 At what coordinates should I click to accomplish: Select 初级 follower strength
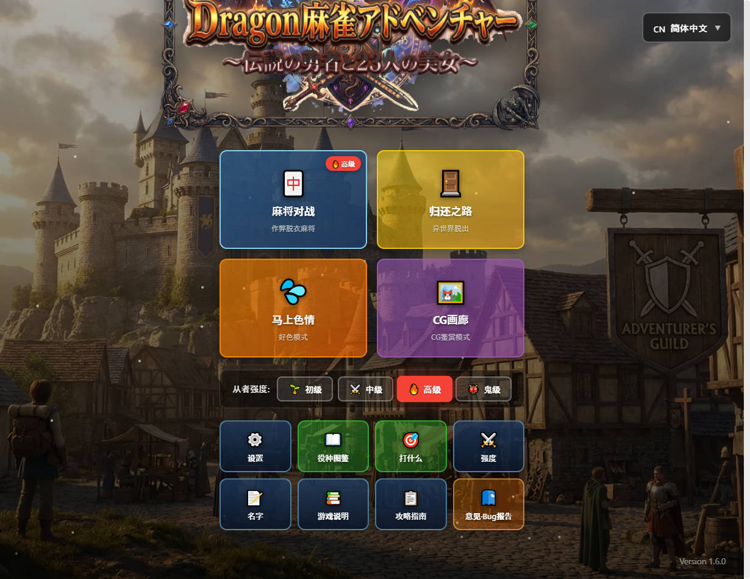point(305,389)
